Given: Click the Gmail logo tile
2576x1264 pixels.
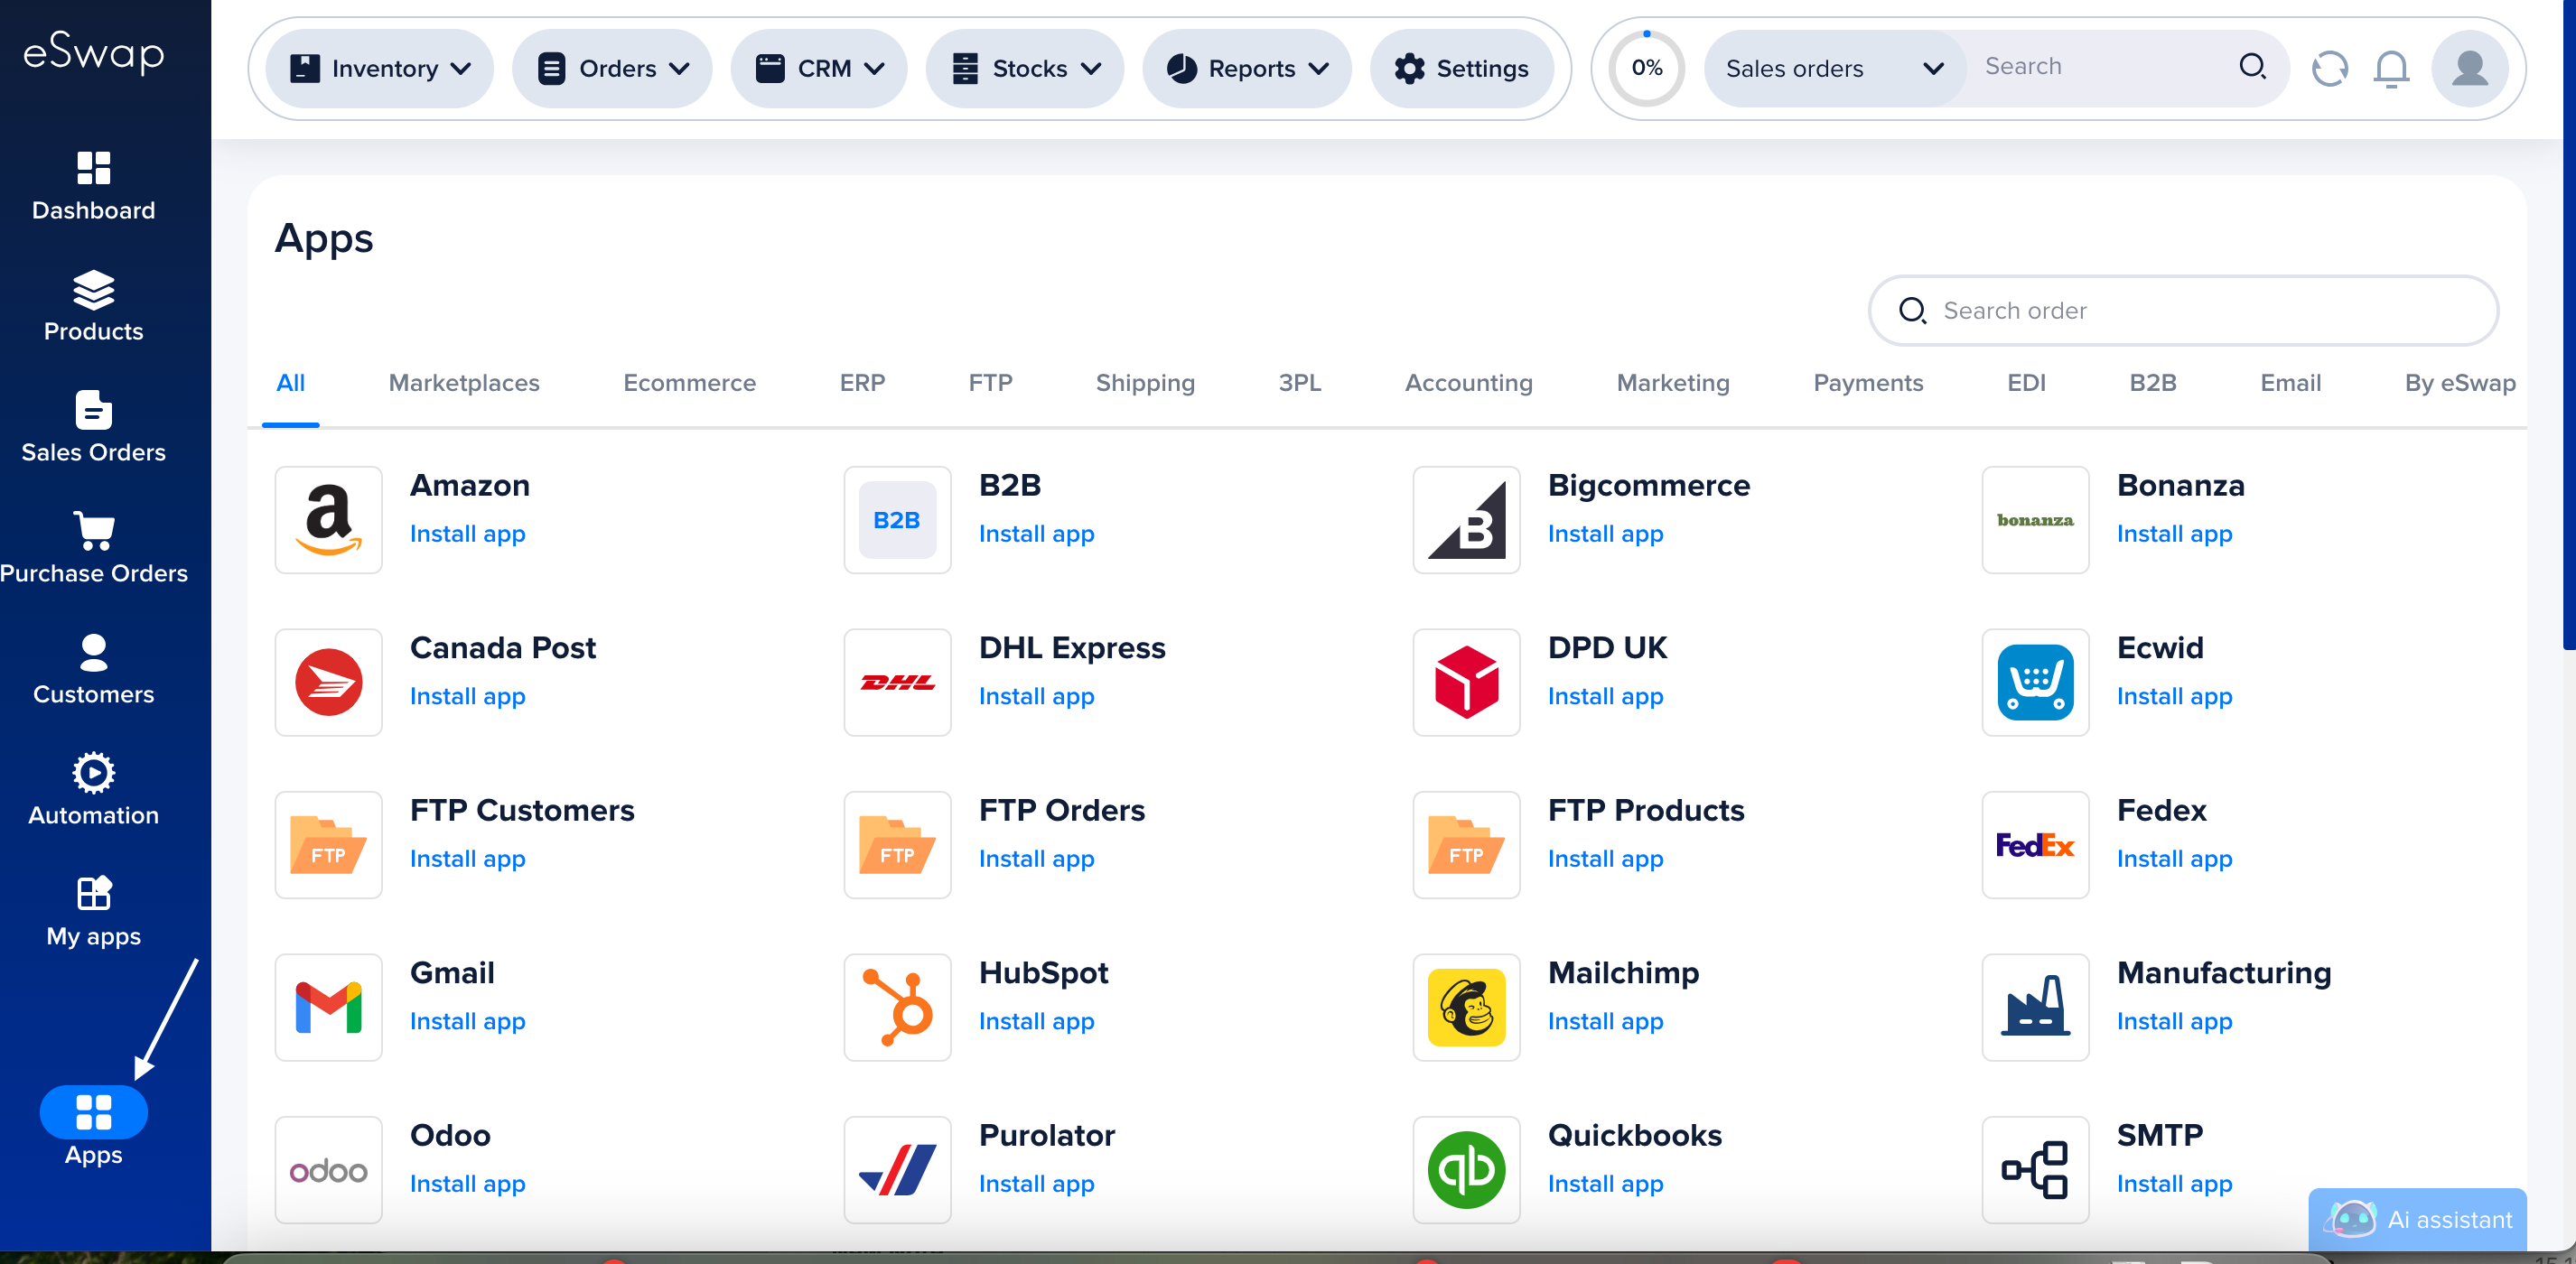Looking at the screenshot, I should click(328, 1008).
